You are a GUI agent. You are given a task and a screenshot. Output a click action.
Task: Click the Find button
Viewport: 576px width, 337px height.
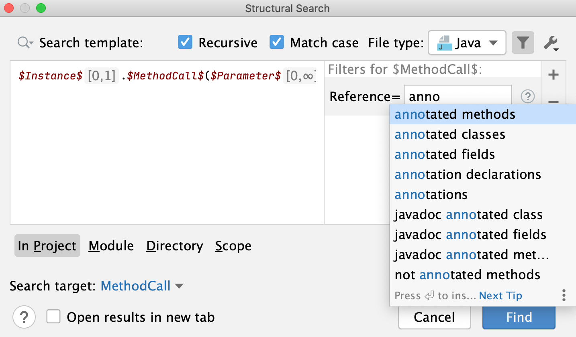(x=518, y=317)
